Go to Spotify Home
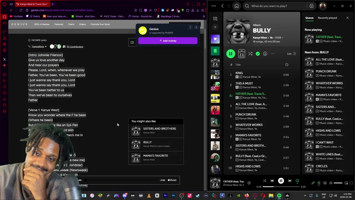355x200 pixels. coord(237,6)
